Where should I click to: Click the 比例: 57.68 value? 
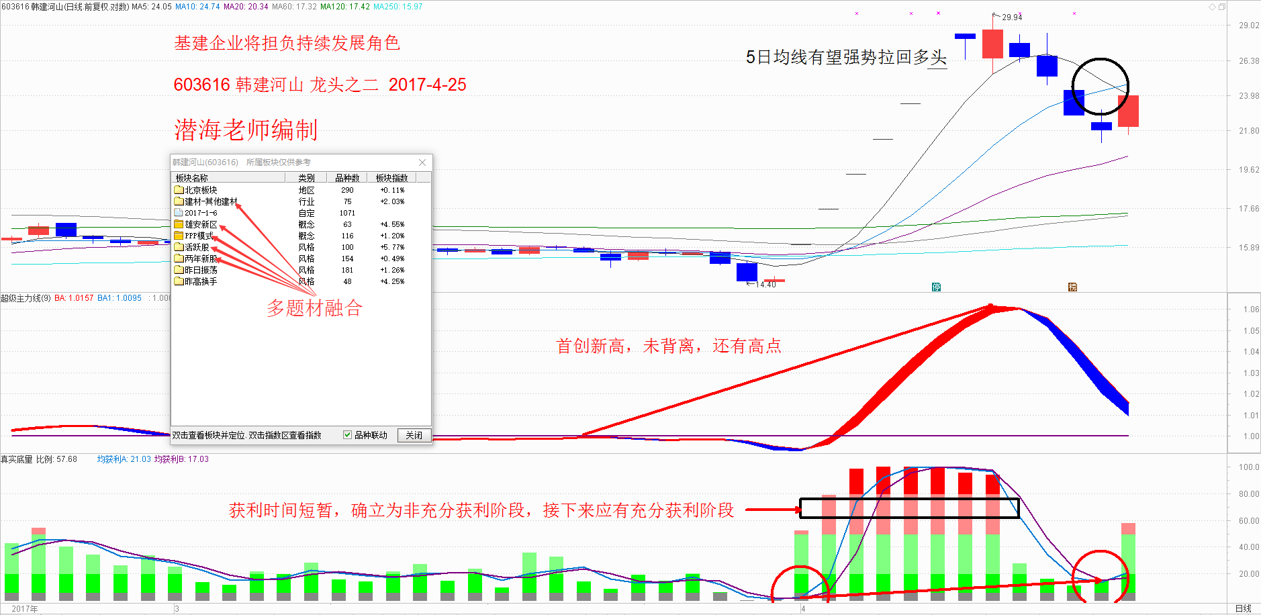pyautogui.click(x=56, y=459)
